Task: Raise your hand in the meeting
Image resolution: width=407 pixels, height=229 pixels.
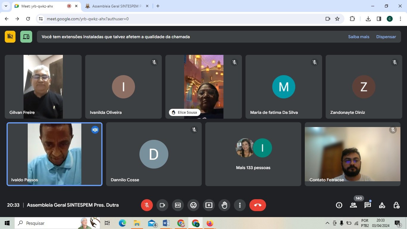Action: 224,205
